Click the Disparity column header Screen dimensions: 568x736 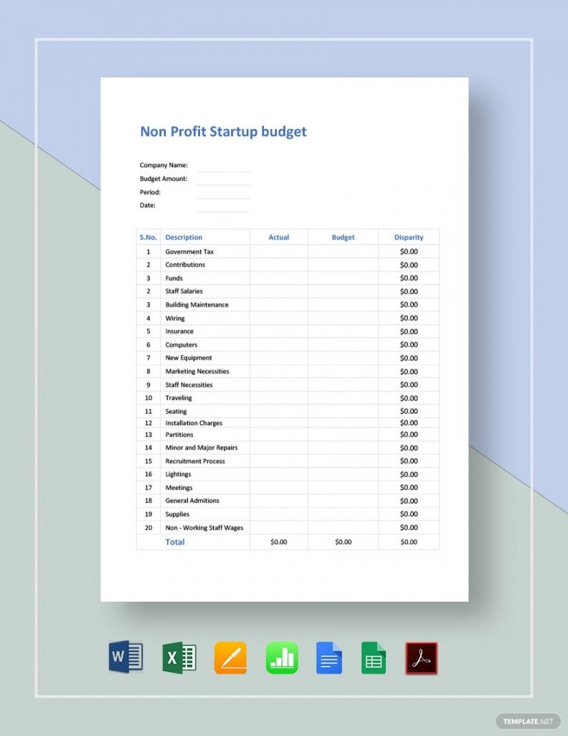click(409, 237)
